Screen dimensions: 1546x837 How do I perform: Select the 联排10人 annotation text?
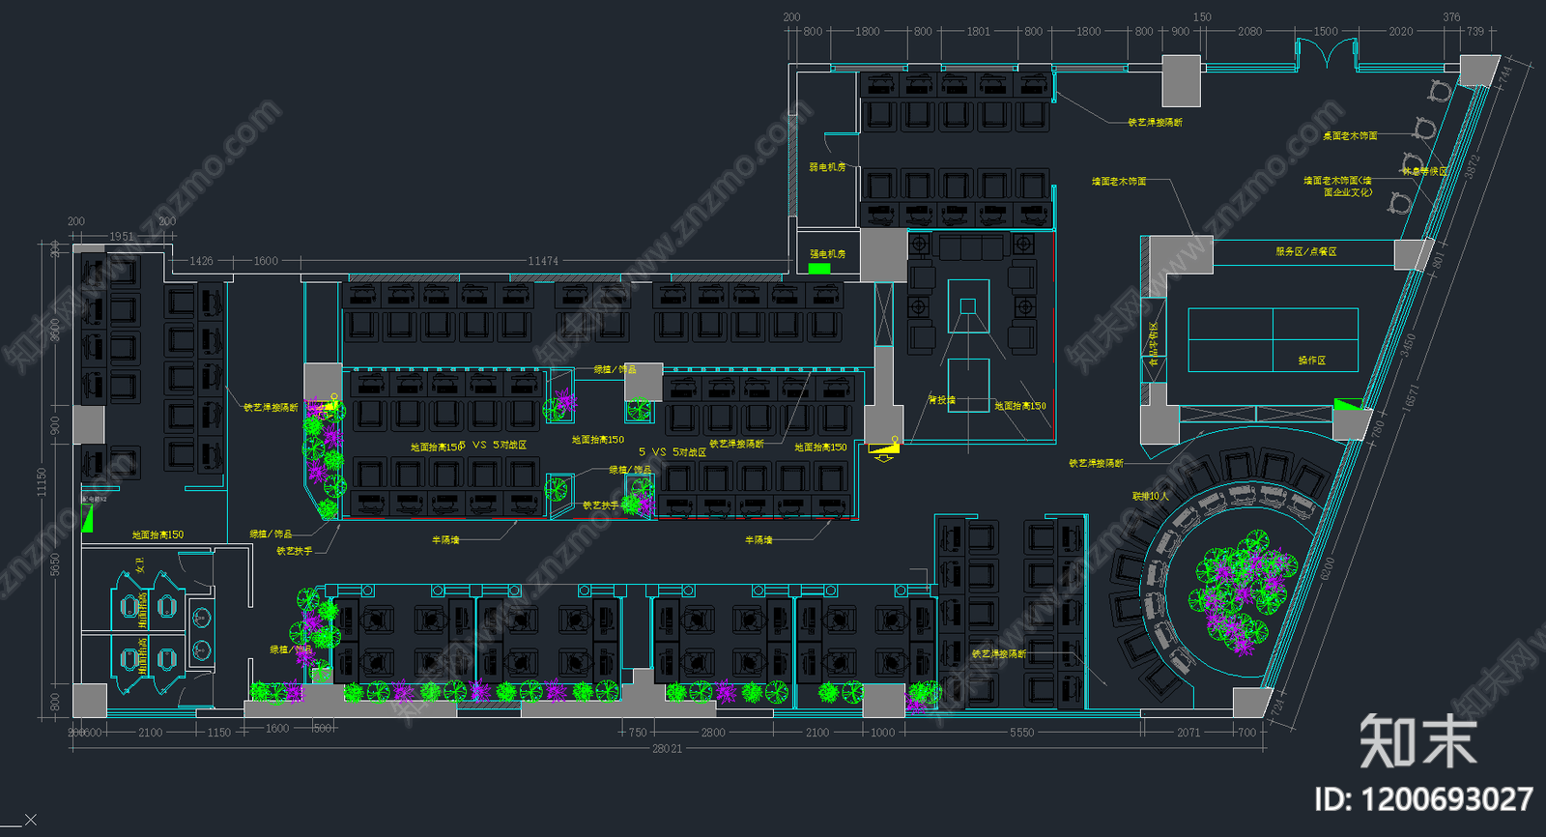1150,496
